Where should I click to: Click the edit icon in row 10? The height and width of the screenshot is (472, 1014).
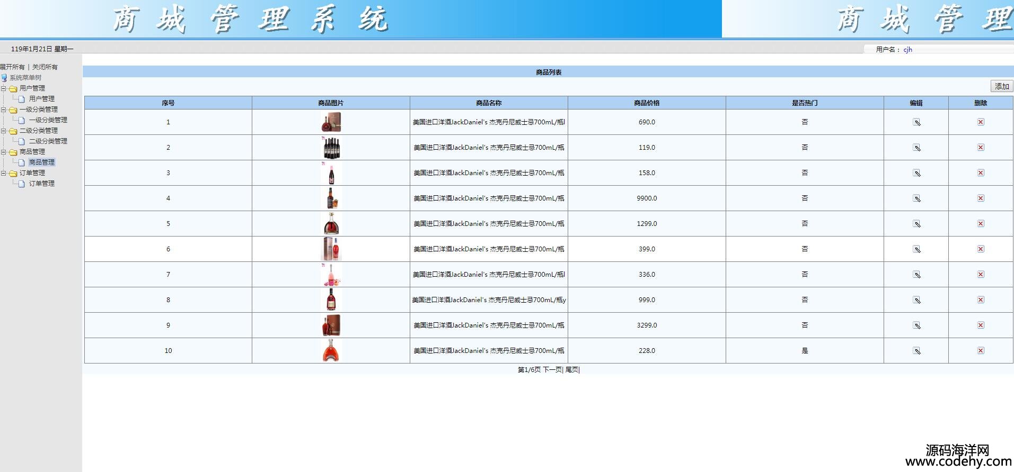(916, 351)
